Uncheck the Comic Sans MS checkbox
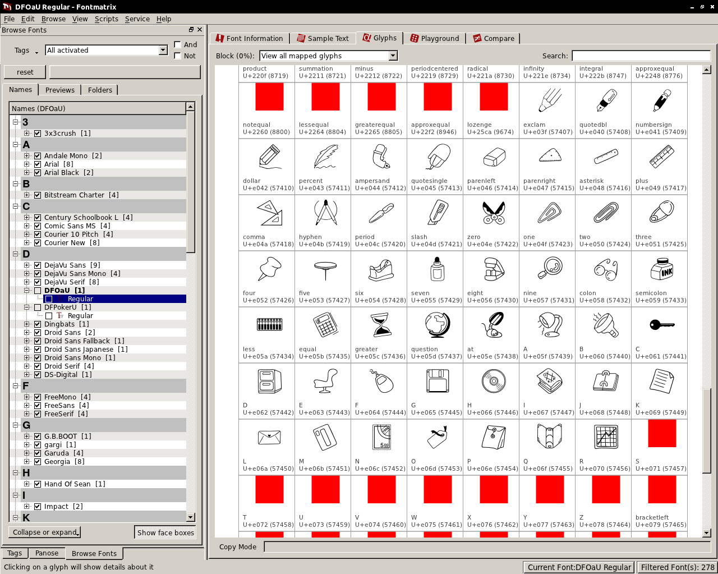Screen dimensions: 718x574 (x=38, y=226)
